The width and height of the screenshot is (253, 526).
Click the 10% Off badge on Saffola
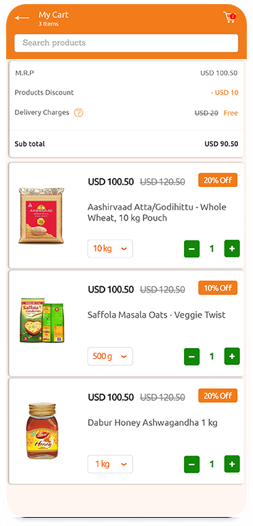tap(218, 288)
